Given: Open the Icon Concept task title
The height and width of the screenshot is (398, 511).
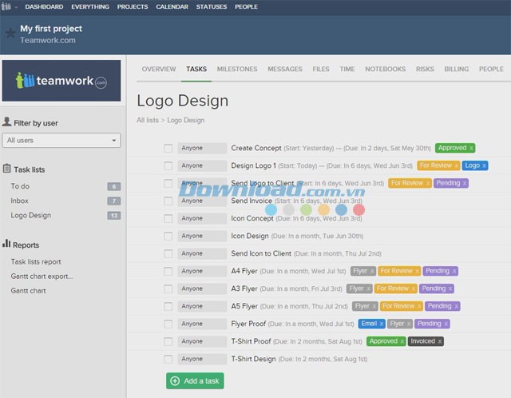Looking at the screenshot, I should pos(252,218).
